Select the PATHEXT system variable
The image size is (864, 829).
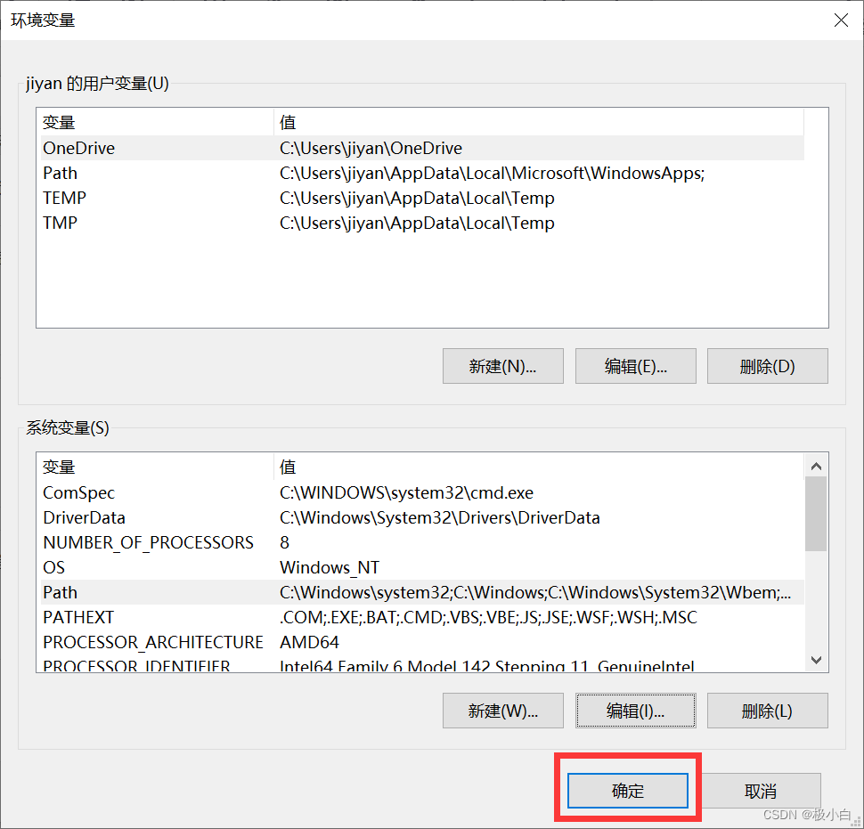(x=422, y=617)
